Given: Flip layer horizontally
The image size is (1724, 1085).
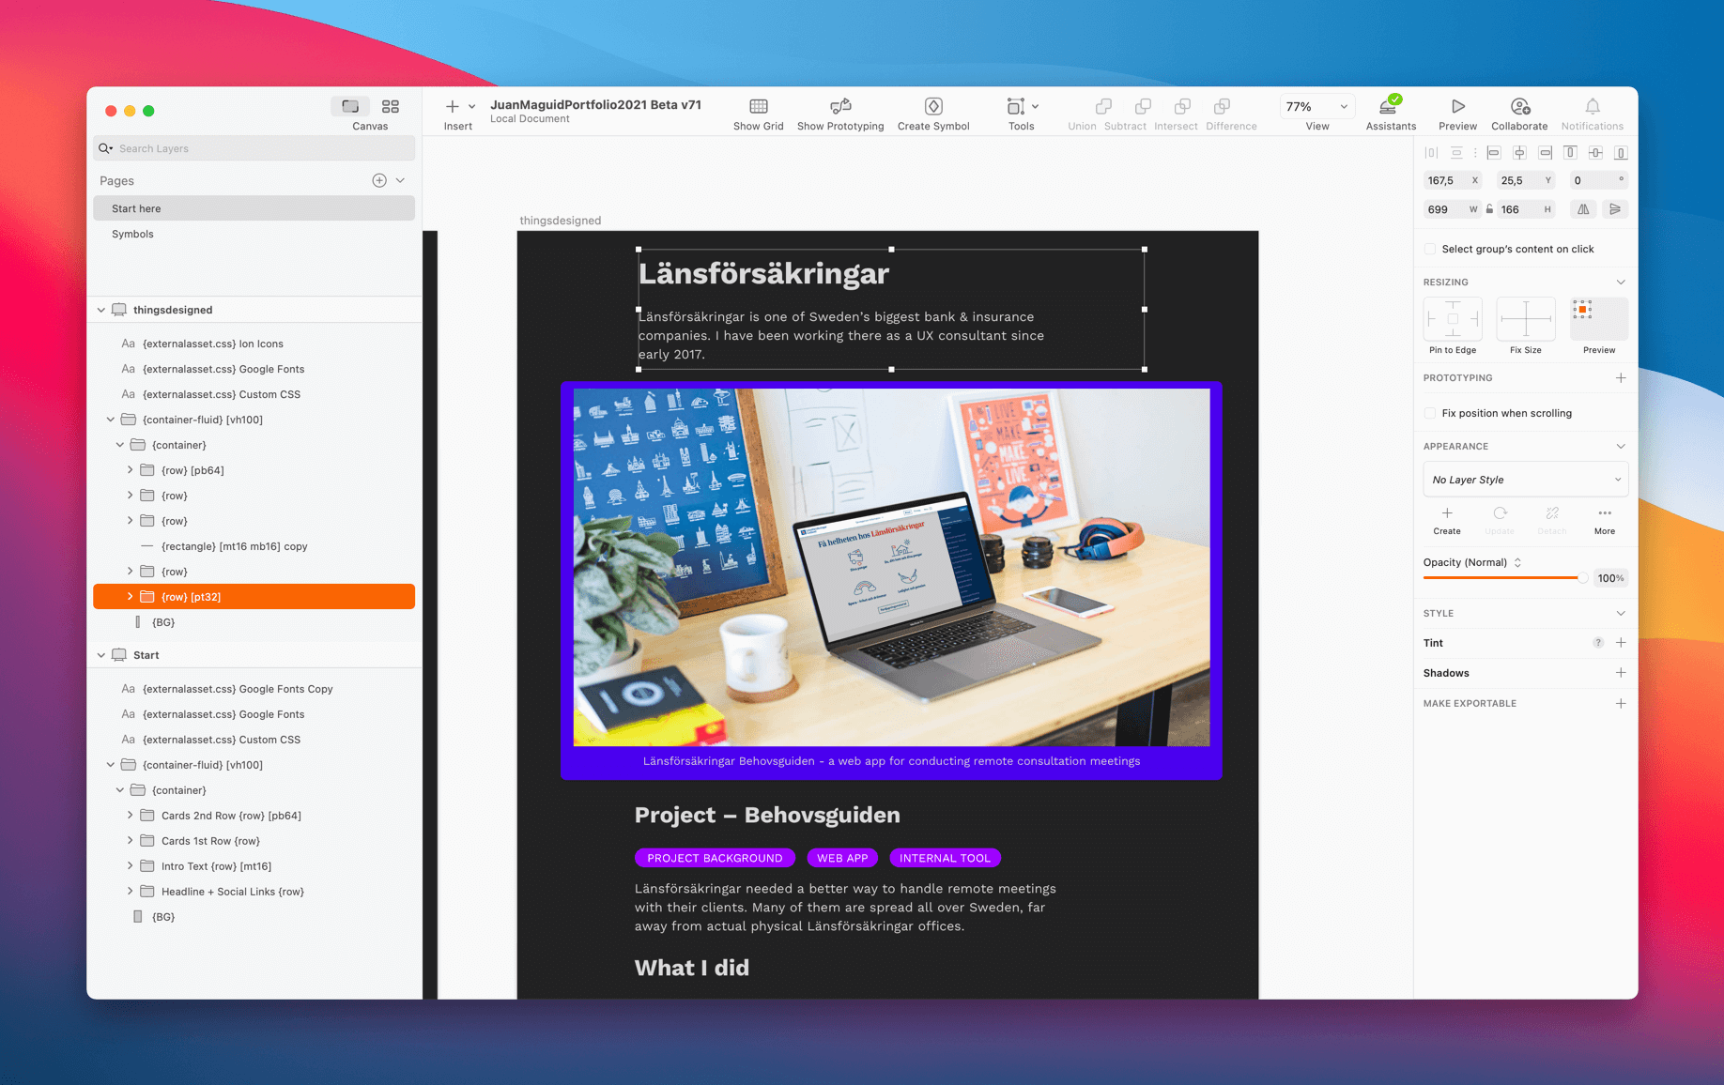Looking at the screenshot, I should point(1583,209).
